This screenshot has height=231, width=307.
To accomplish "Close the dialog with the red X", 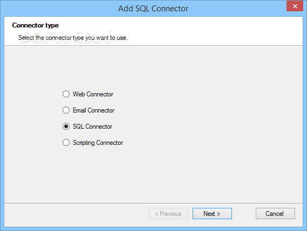I will 295,6.
